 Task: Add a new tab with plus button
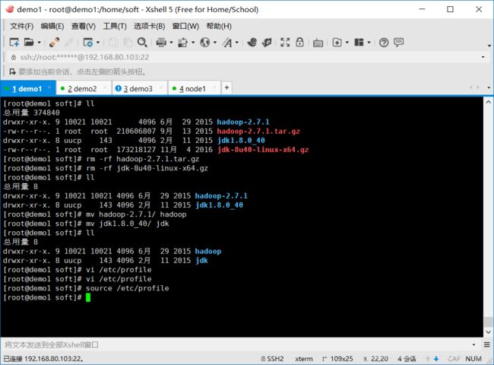[226, 87]
